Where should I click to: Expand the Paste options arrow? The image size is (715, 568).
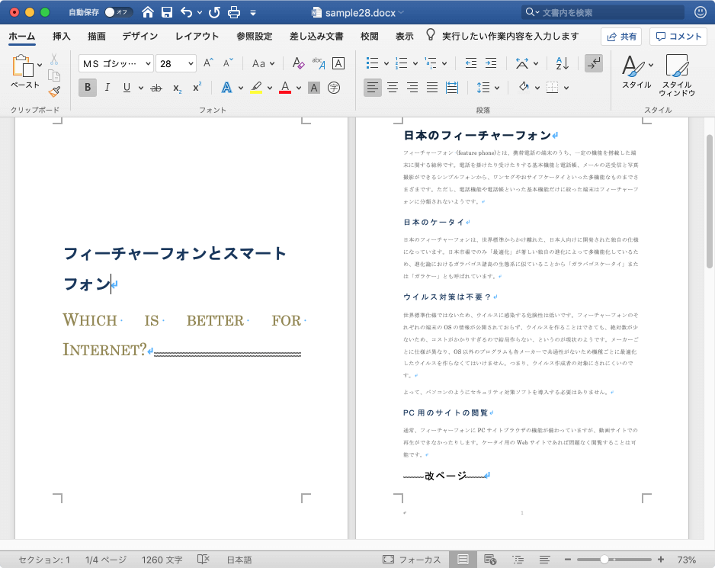click(x=40, y=66)
